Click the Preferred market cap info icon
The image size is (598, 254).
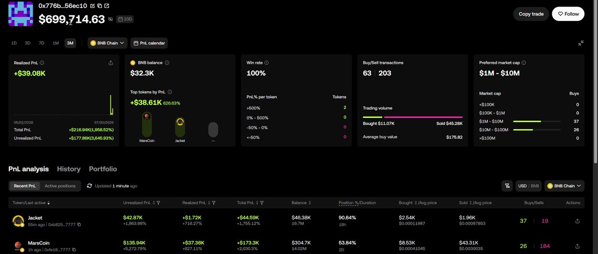point(524,63)
